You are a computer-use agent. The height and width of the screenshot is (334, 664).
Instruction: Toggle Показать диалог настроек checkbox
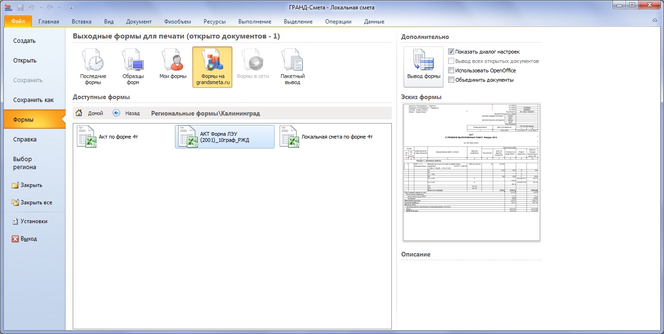(451, 52)
